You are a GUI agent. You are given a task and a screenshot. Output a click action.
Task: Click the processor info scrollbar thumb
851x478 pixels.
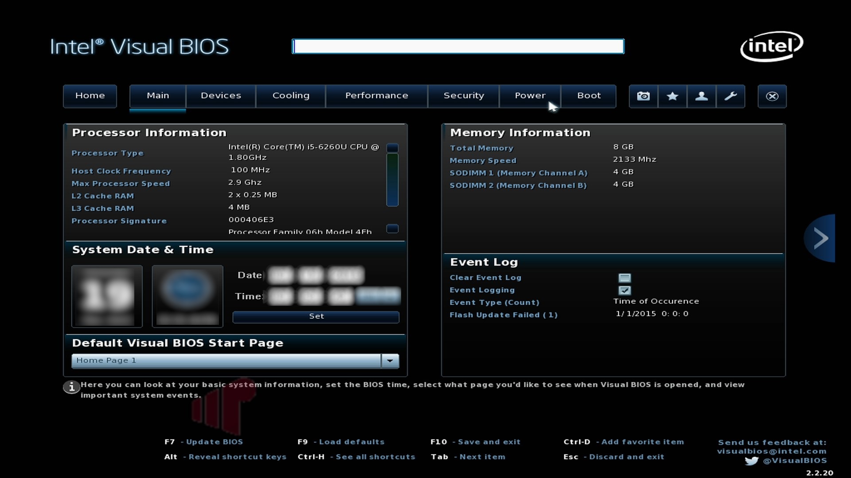[x=392, y=180]
